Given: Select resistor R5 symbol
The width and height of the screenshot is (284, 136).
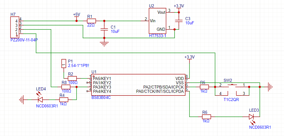Looking at the screenshot, I should click(204, 87).
